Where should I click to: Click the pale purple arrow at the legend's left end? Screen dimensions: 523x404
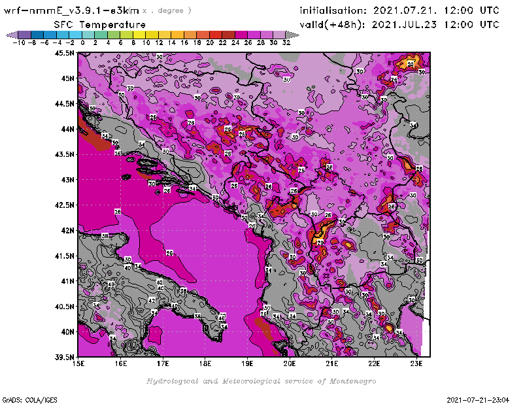tap(12, 35)
